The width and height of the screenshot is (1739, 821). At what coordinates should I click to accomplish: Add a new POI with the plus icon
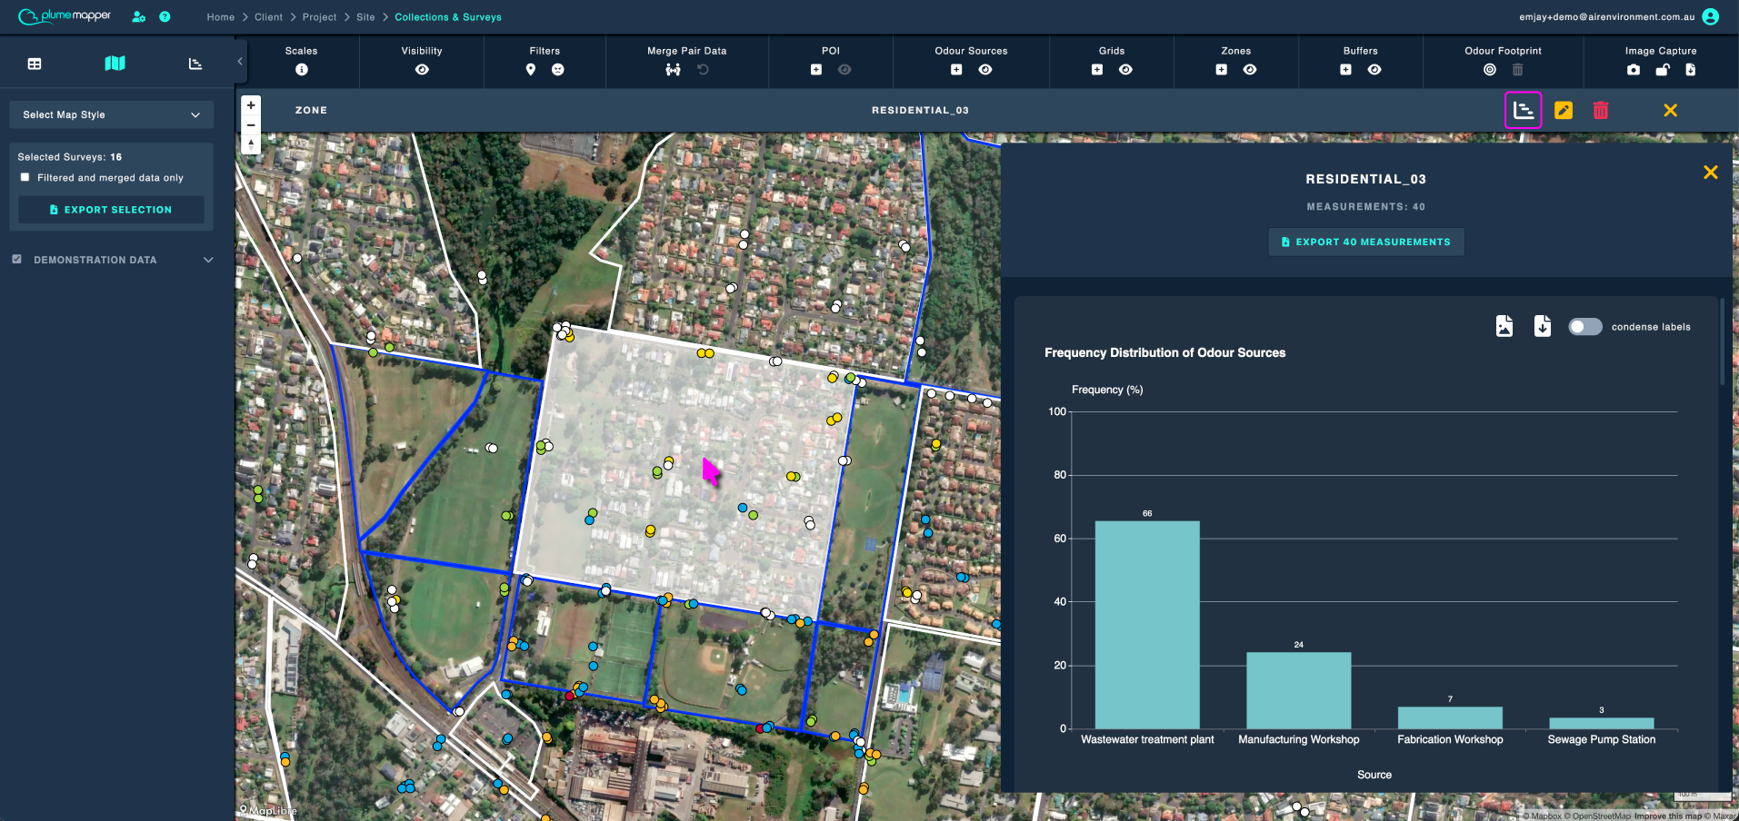816,70
